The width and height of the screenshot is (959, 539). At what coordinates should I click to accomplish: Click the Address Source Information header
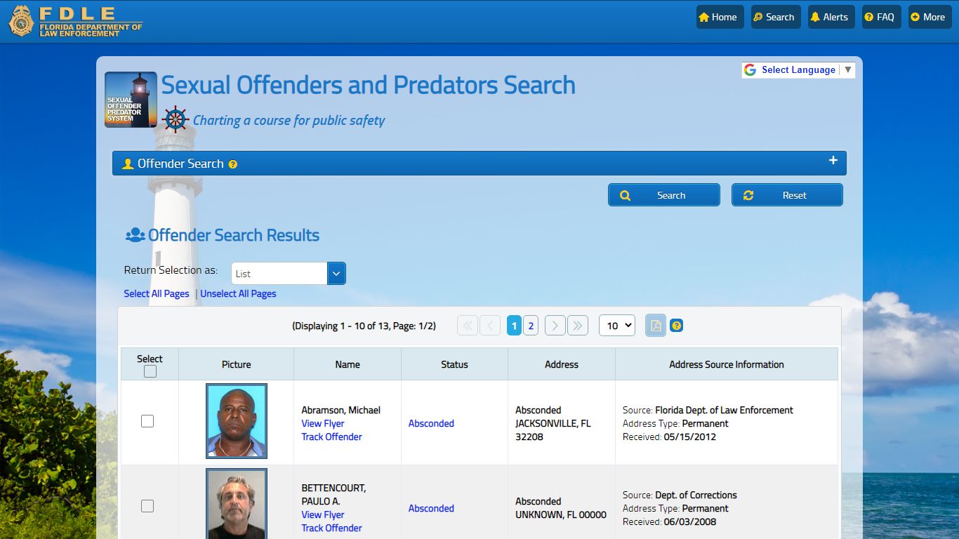click(727, 364)
